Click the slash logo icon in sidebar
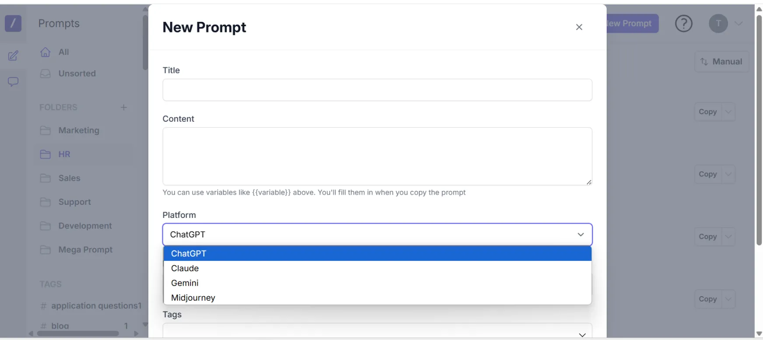Screen dimensions: 763x340 point(13,23)
